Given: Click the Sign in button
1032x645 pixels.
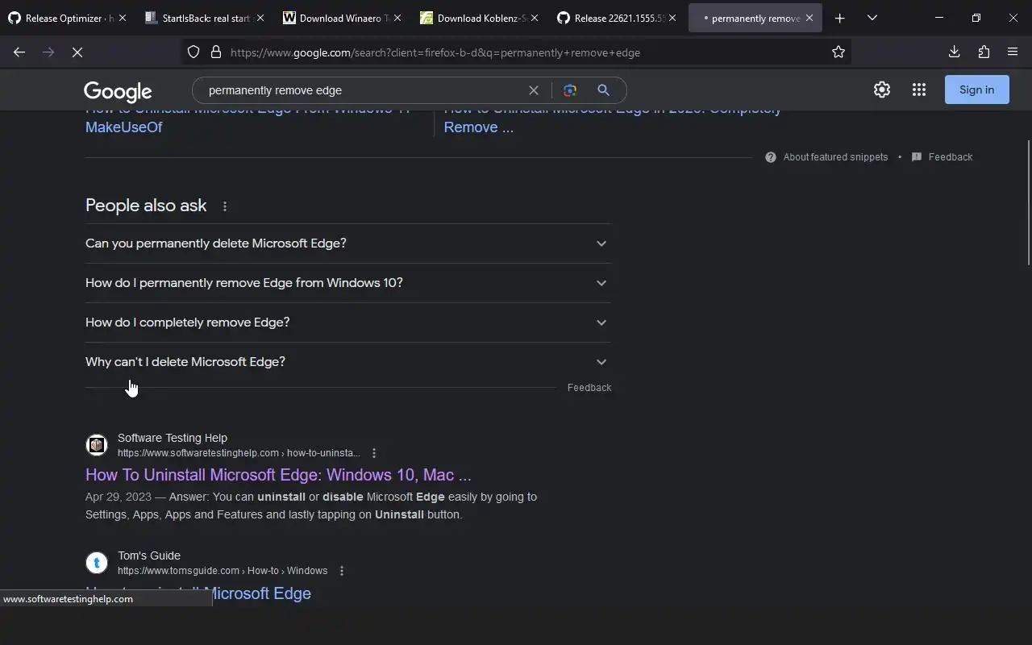Looking at the screenshot, I should [976, 89].
